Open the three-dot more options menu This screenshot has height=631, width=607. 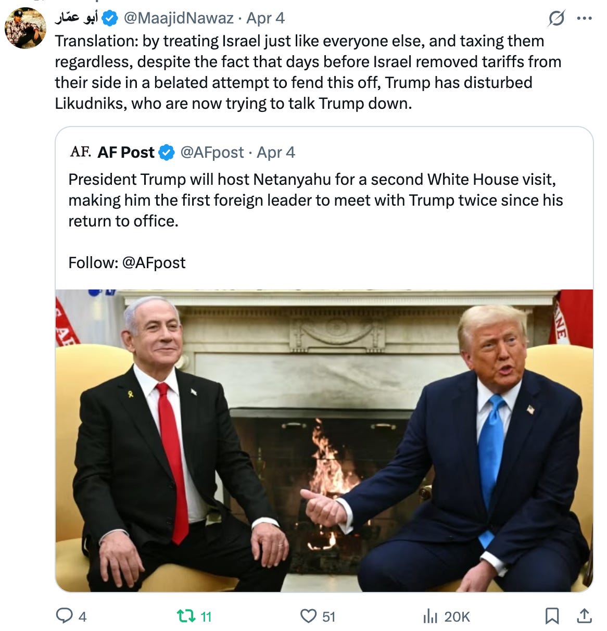585,18
